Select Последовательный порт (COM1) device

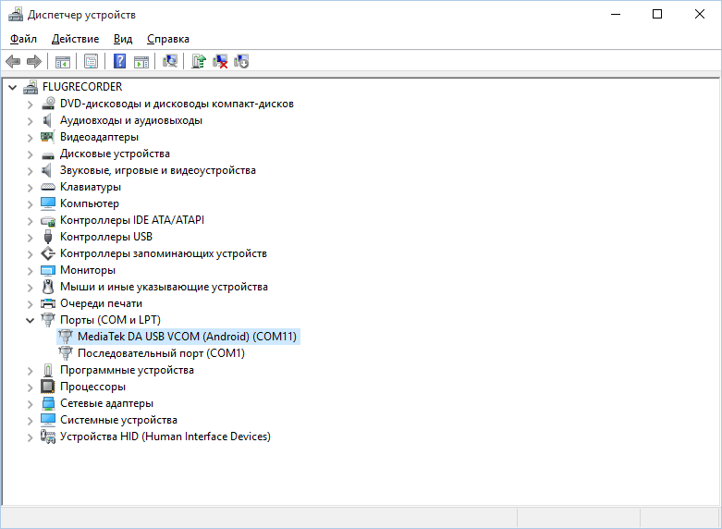161,353
